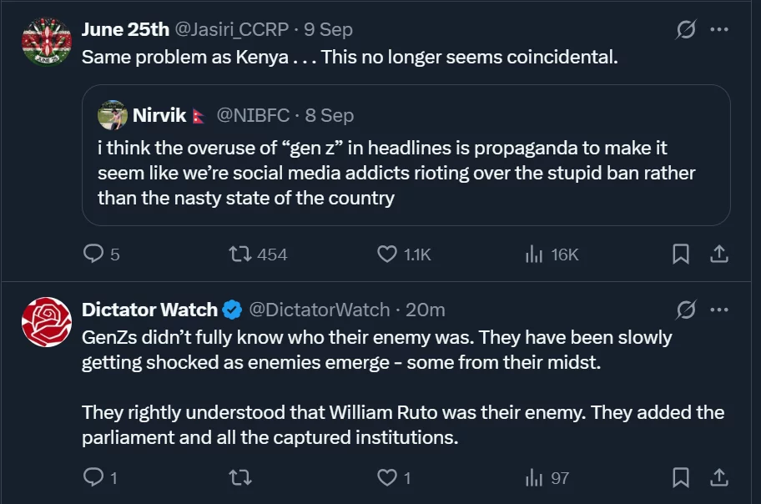This screenshot has width=761, height=504.
Task: Open Grok icon on June 25th's tweet
Action: (x=685, y=30)
